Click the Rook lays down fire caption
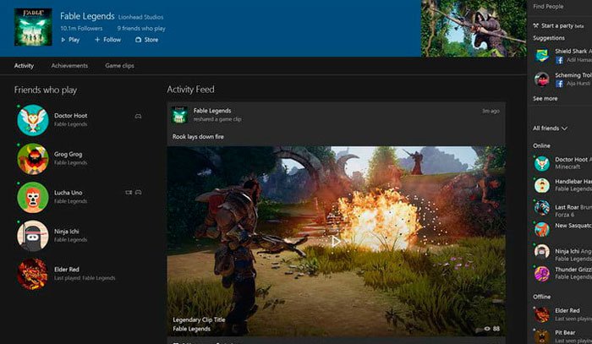 198,137
